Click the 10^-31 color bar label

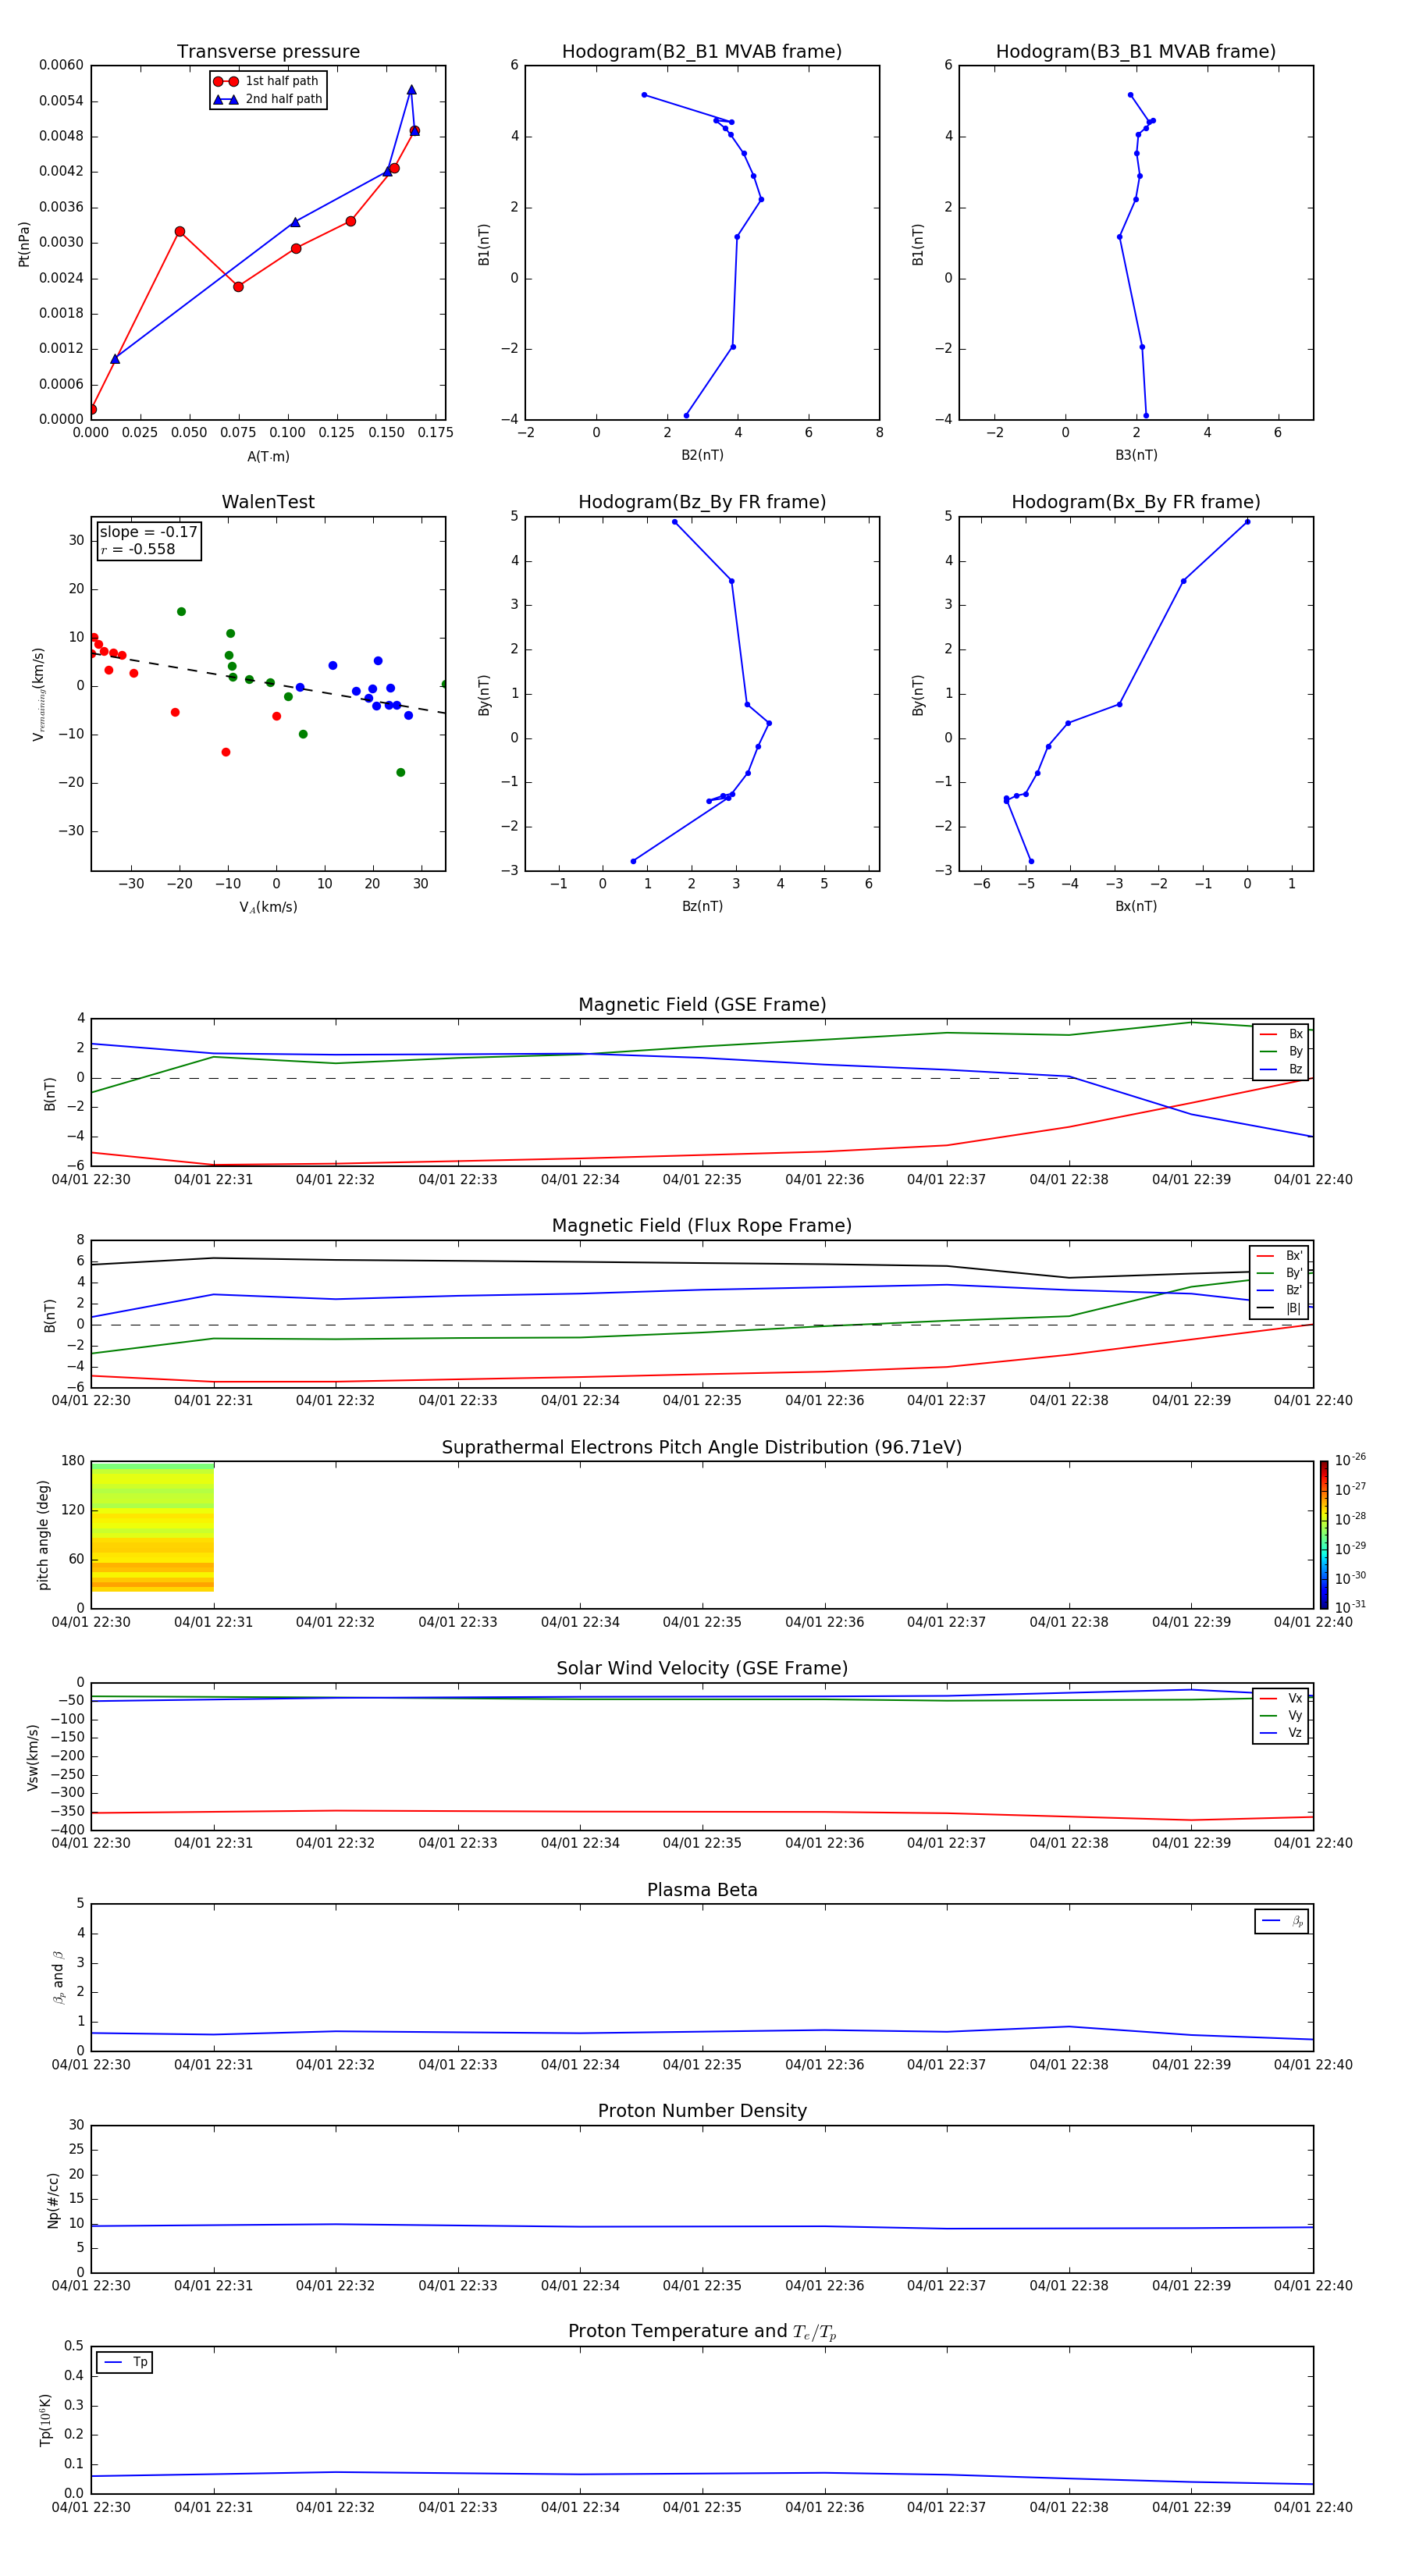(x=1350, y=1607)
